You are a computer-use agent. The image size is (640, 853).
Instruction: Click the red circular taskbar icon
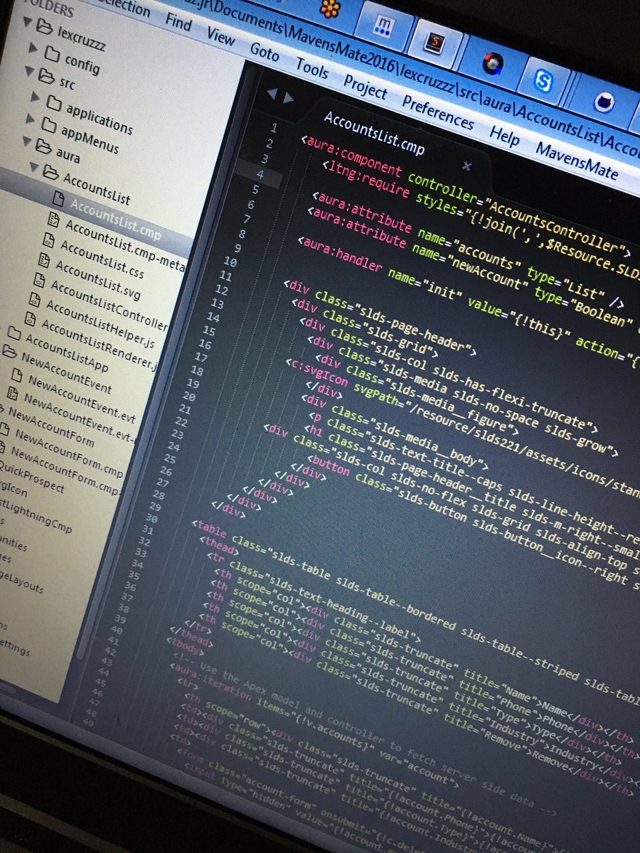click(491, 64)
